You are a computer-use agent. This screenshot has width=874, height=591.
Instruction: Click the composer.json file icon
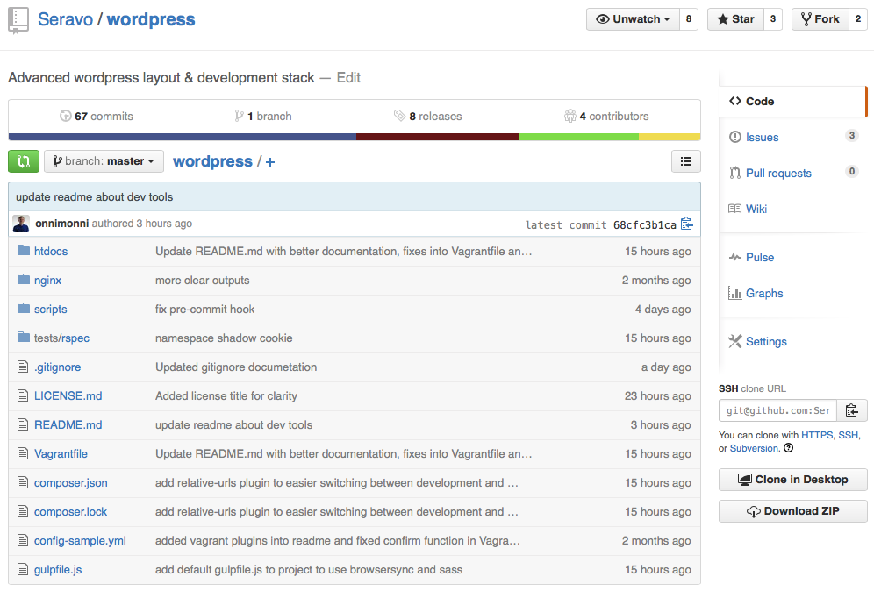23,482
